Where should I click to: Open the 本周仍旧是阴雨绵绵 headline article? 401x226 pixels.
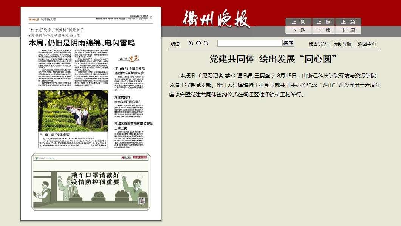81,43
